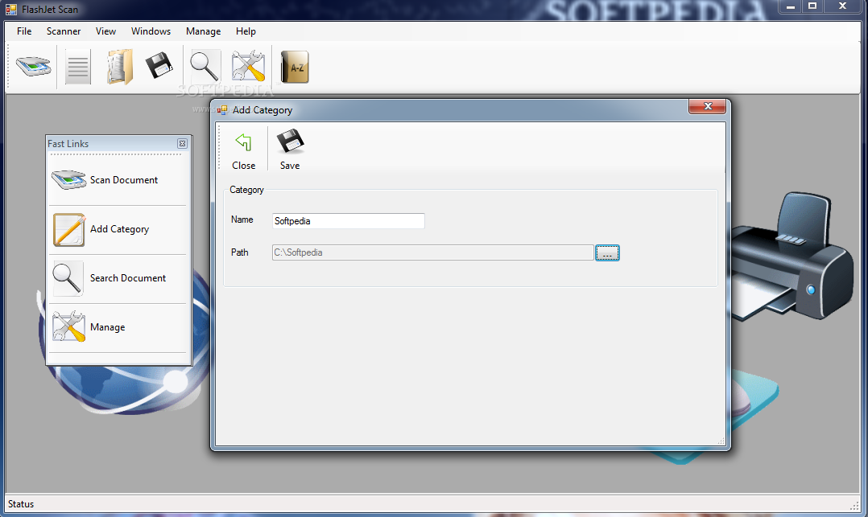Minimize the FlashJet Scan window

pyautogui.click(x=791, y=6)
